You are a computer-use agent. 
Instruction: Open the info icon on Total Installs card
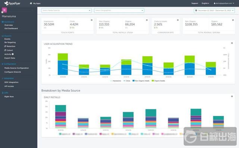pos(147,20)
